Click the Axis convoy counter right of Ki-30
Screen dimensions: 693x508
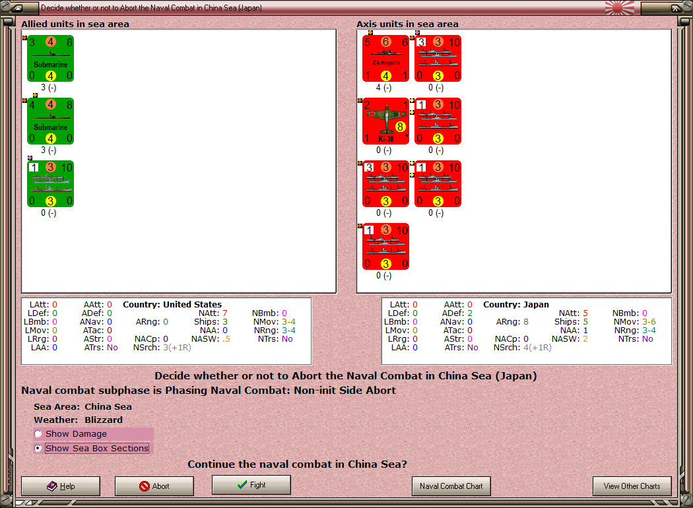click(438, 121)
